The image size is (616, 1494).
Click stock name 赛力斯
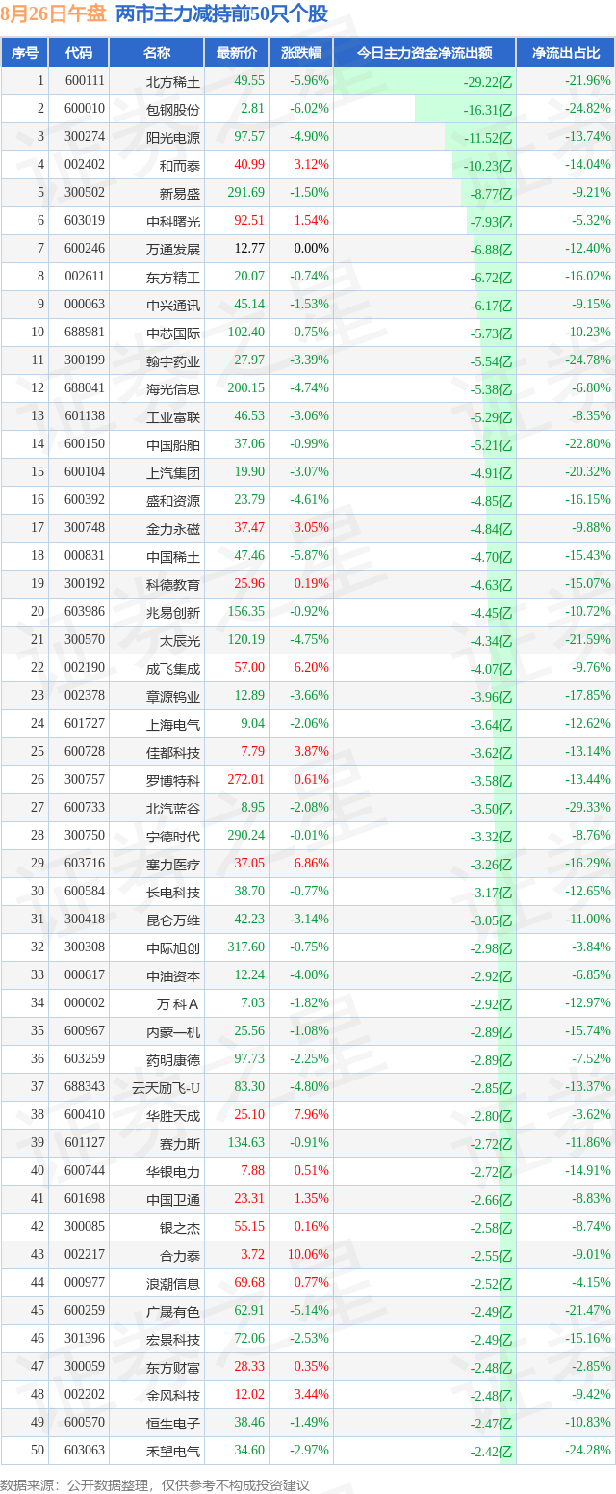tap(180, 1143)
